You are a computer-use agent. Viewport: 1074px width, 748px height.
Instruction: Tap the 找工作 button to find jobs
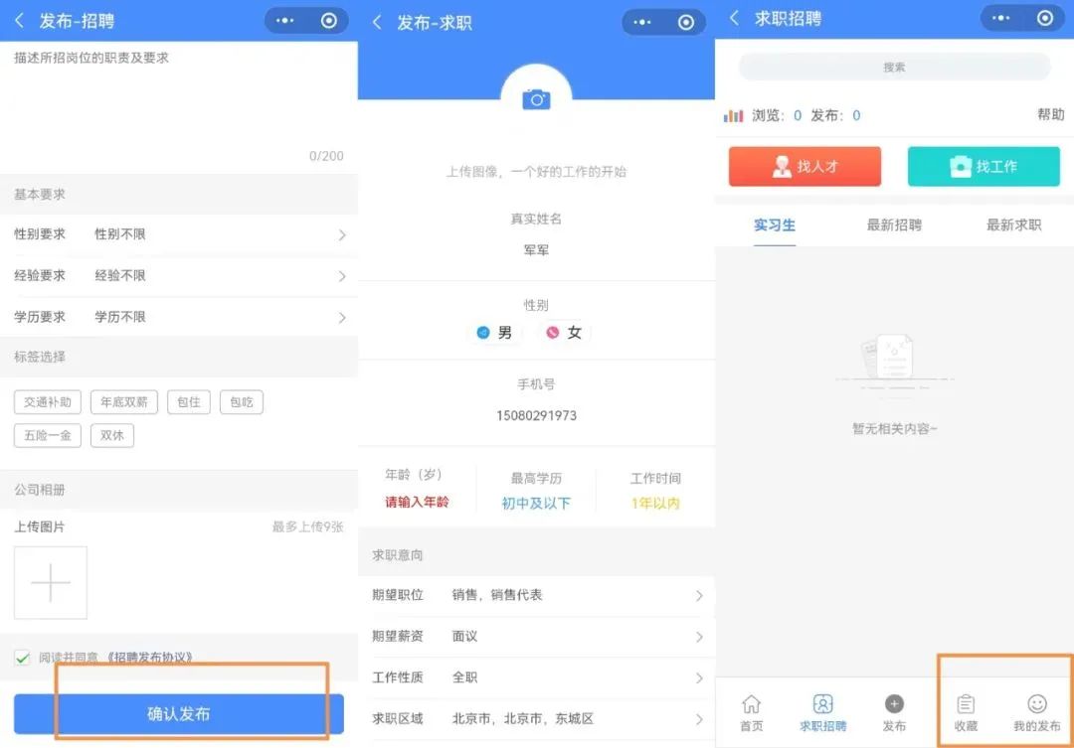point(984,166)
